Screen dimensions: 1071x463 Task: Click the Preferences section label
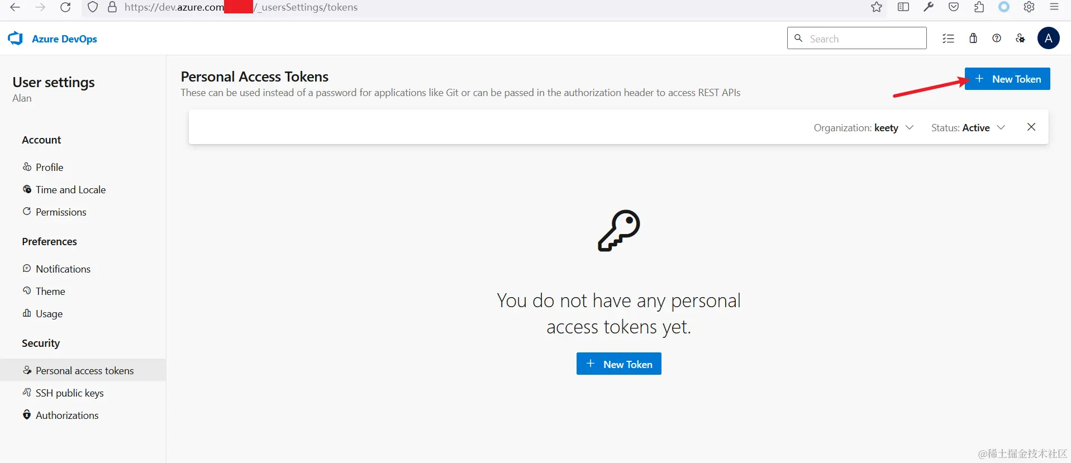click(x=49, y=241)
